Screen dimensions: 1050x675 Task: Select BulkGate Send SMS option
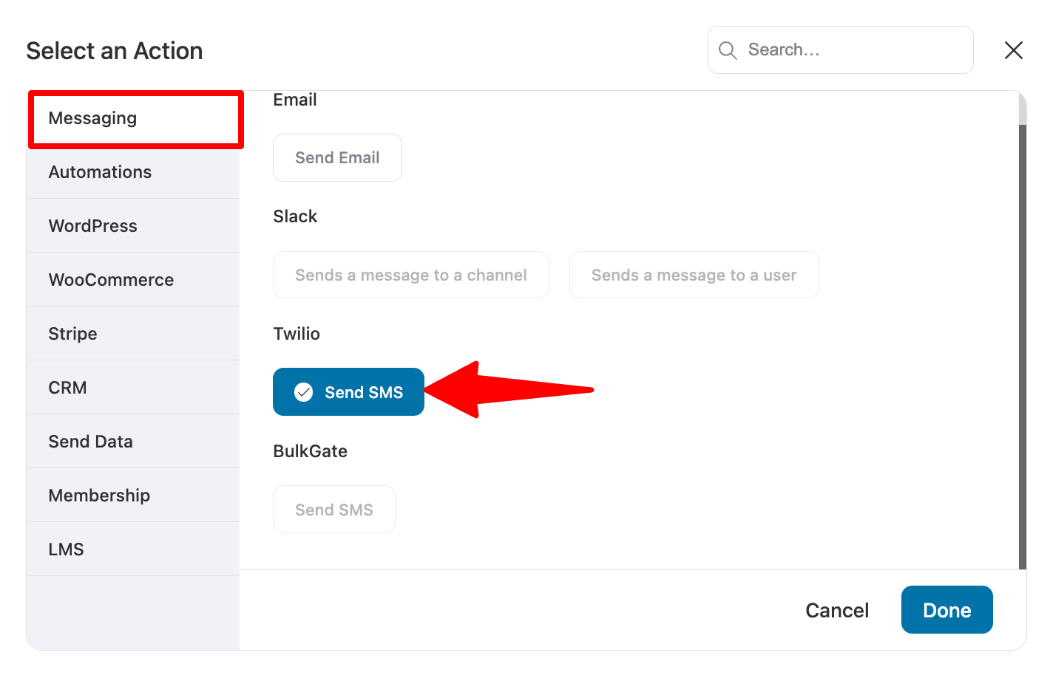334,510
